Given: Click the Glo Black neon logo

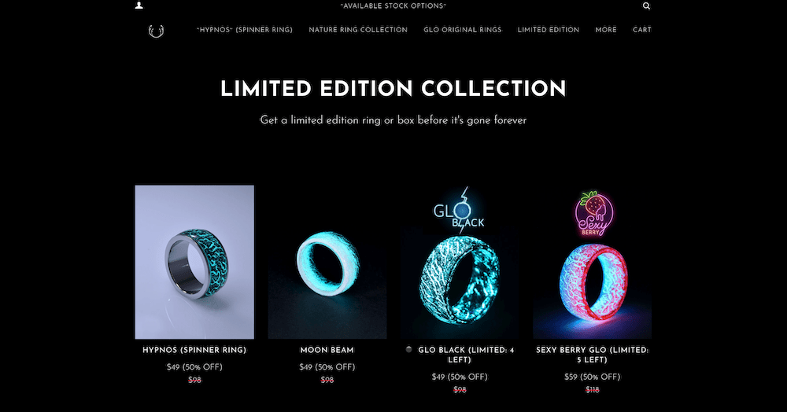Looking at the screenshot, I should (459, 211).
